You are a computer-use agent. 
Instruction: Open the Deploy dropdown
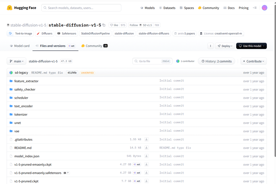pyautogui.click(x=225, y=46)
